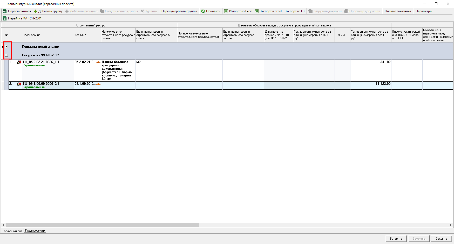Collapse the Ресурсы из ФСБЦ-2022 group
Screen dimensions: 454x244
tap(6, 55)
